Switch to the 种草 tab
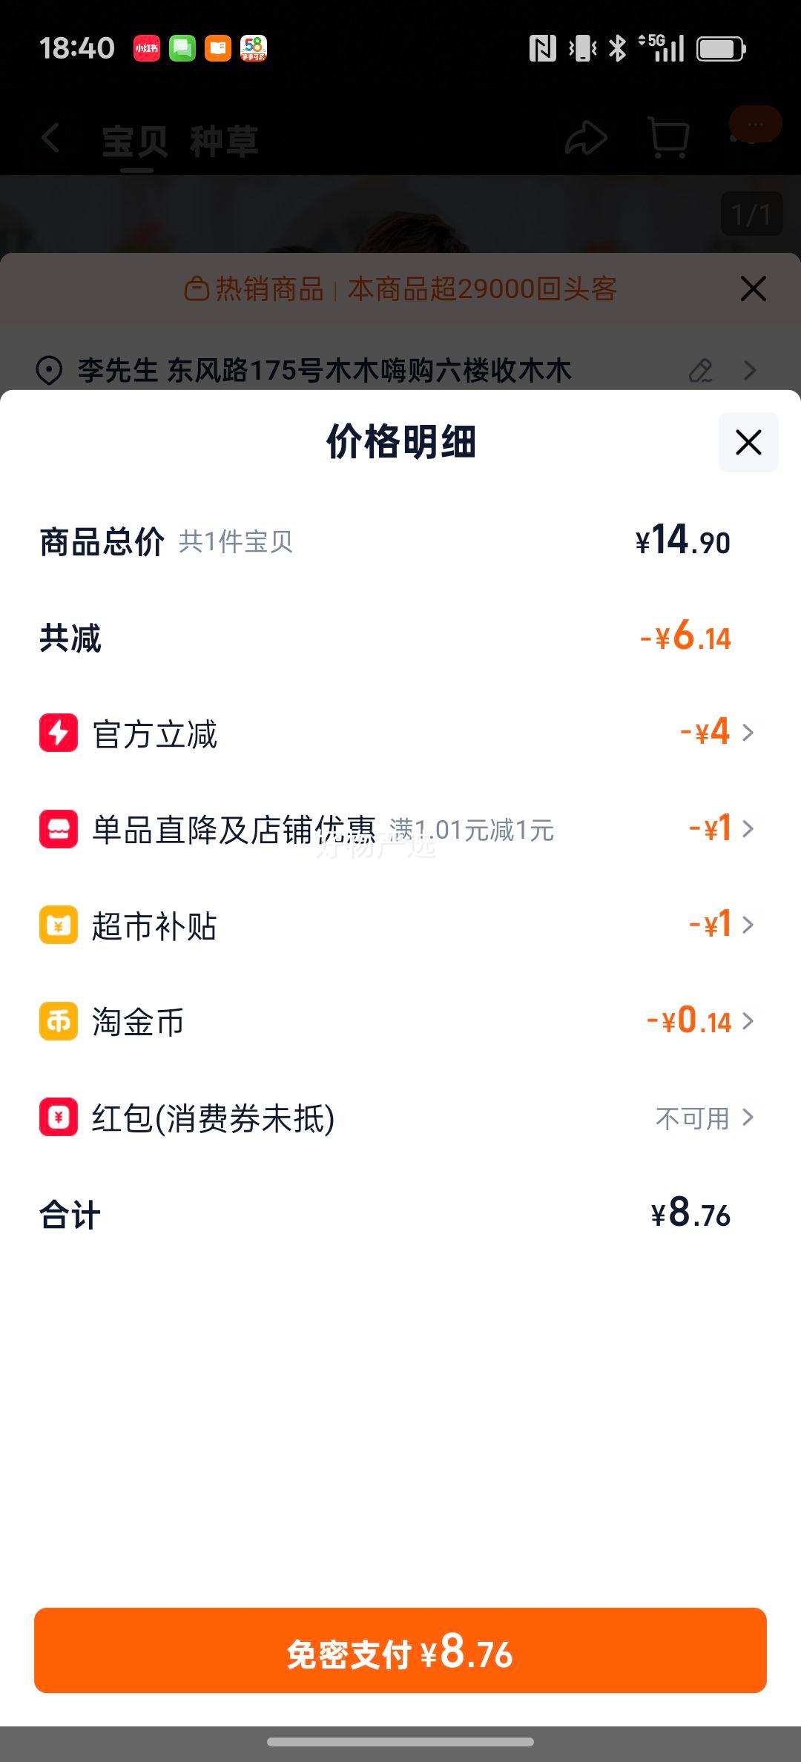The width and height of the screenshot is (801, 1762). (224, 141)
